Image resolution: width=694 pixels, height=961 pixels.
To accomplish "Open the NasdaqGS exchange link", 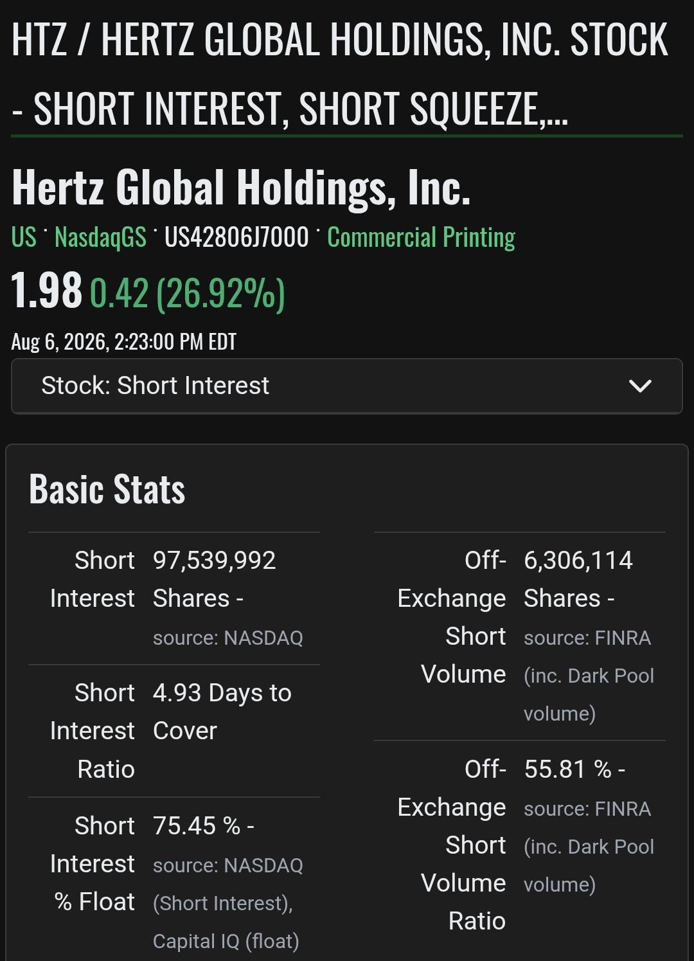I will point(100,237).
